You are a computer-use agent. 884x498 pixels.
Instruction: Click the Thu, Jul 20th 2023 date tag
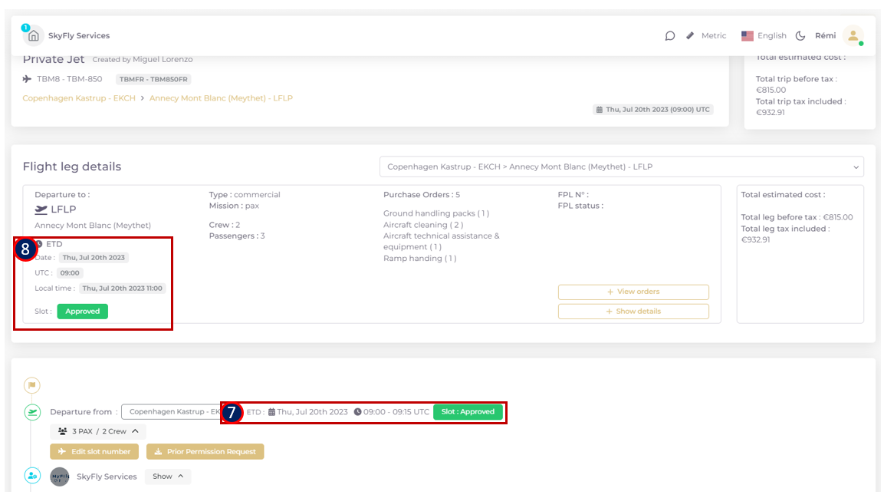[94, 258]
